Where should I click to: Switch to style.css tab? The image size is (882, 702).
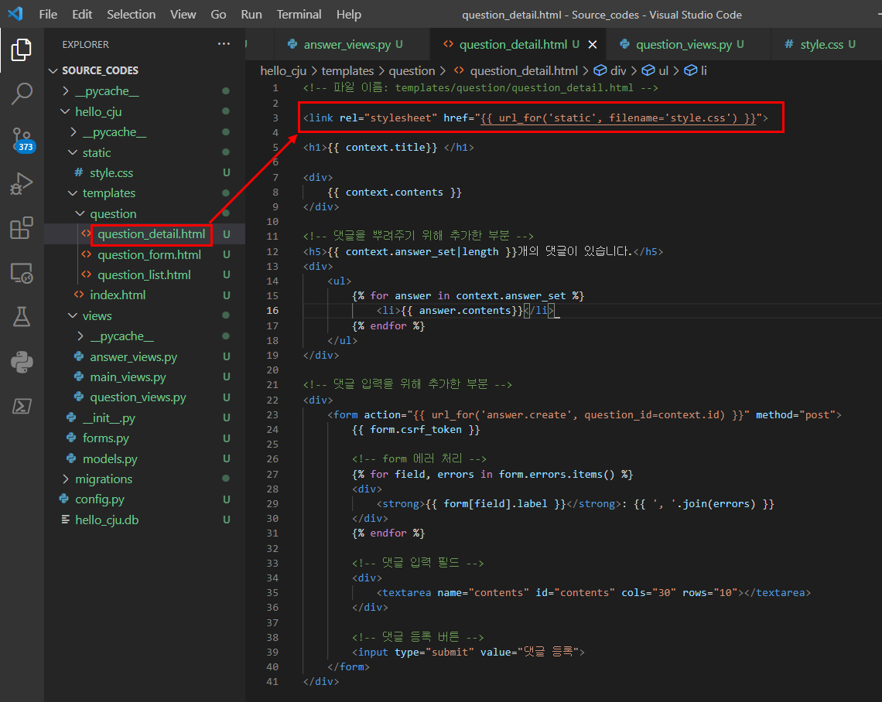[826, 44]
